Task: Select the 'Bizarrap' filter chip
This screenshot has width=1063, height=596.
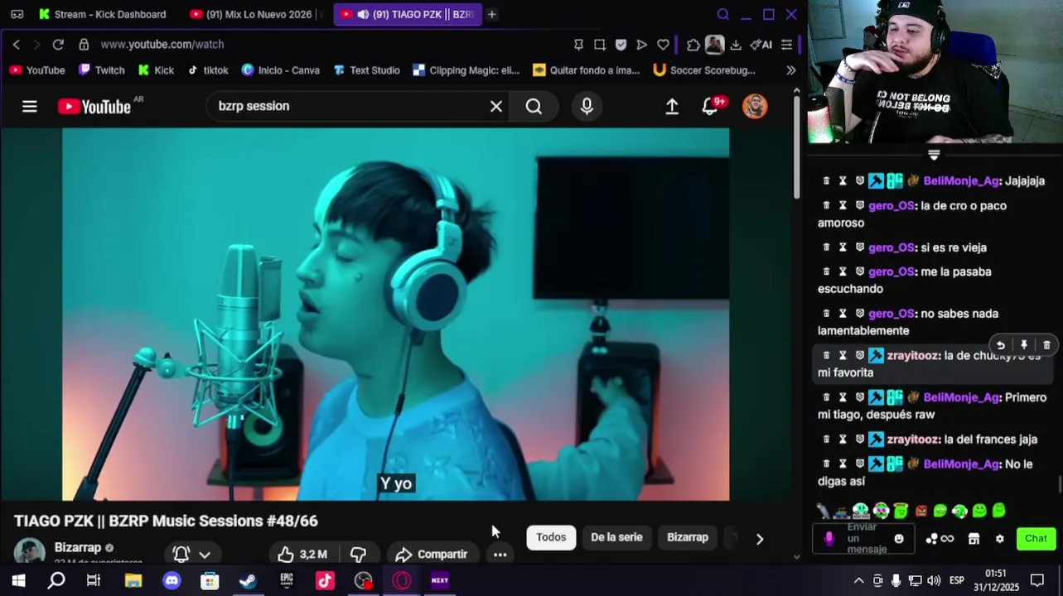Action: pyautogui.click(x=688, y=537)
